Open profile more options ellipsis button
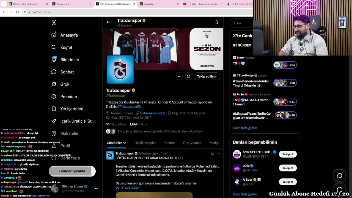Image resolution: width=352 pixels, height=198 pixels. click(x=180, y=76)
